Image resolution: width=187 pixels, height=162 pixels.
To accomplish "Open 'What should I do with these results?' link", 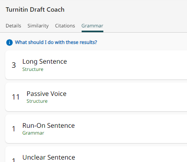I will (56, 42).
